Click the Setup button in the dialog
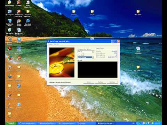Viewport: 167px width, 125px height. tap(101, 82)
